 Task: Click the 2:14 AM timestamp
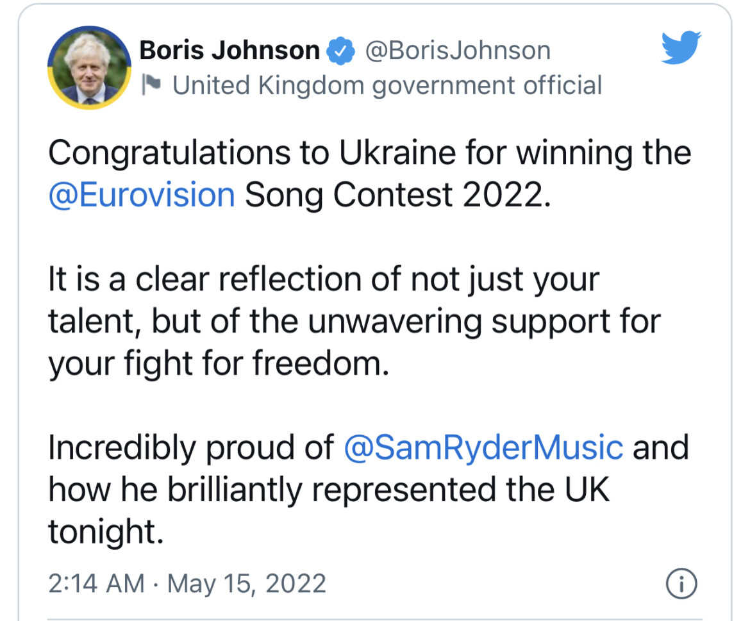pos(96,584)
